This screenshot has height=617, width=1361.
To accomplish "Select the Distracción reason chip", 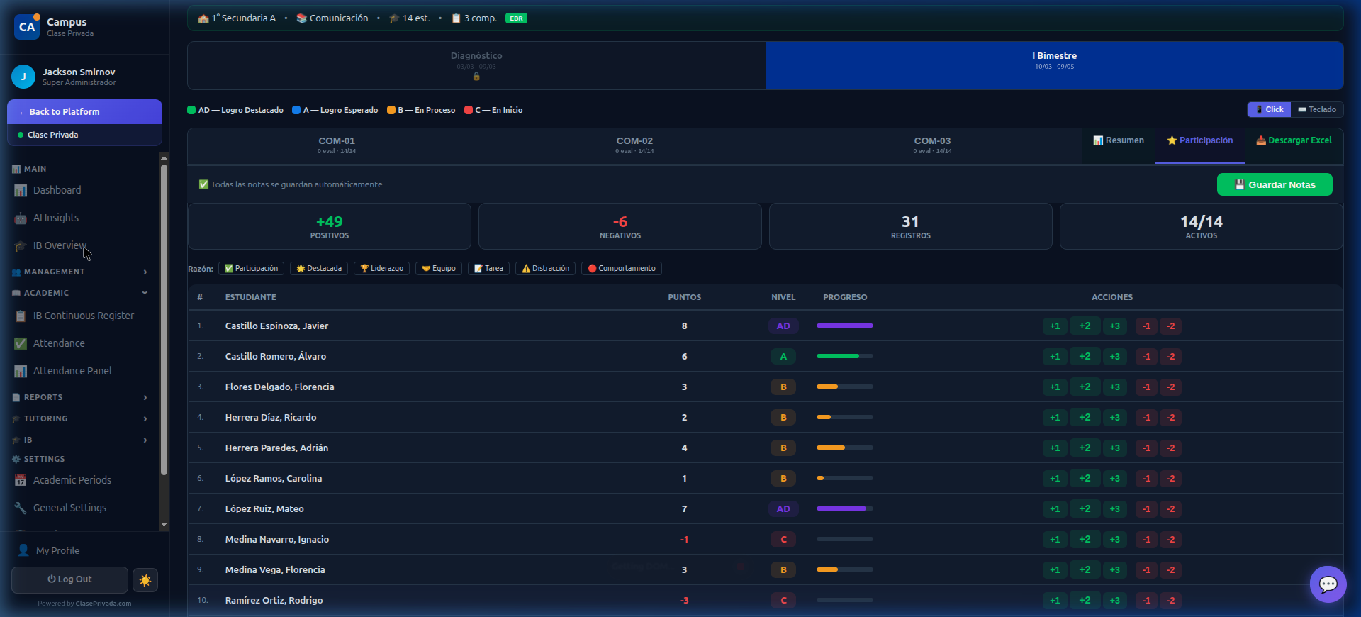I will pyautogui.click(x=546, y=269).
